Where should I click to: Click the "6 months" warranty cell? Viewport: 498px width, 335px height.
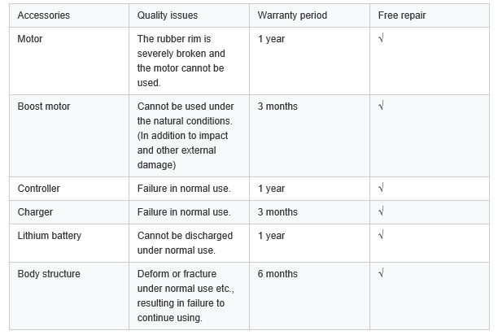277,274
